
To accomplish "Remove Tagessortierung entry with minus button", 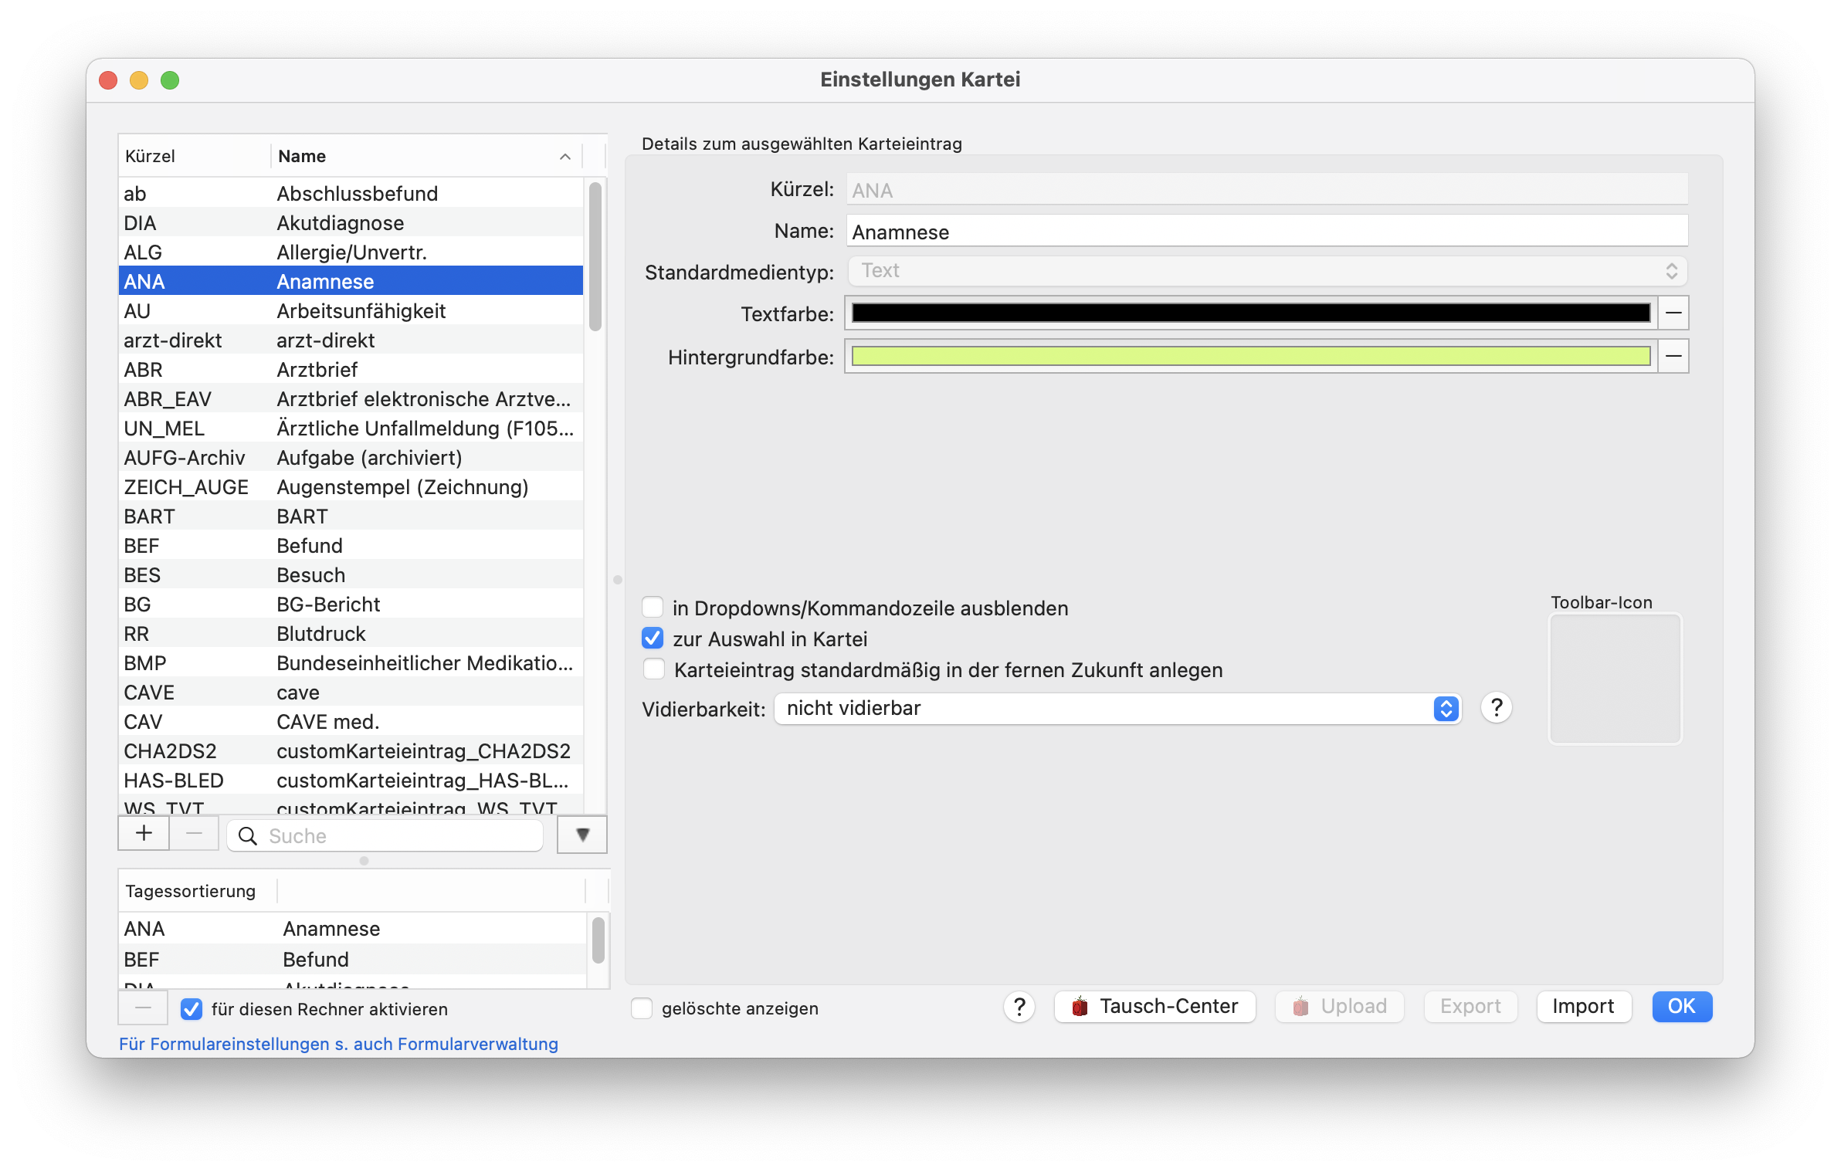I will (143, 1008).
